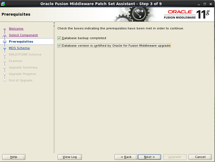
Task: Click the Upgrade Summary step label
Action: (x=23, y=67)
